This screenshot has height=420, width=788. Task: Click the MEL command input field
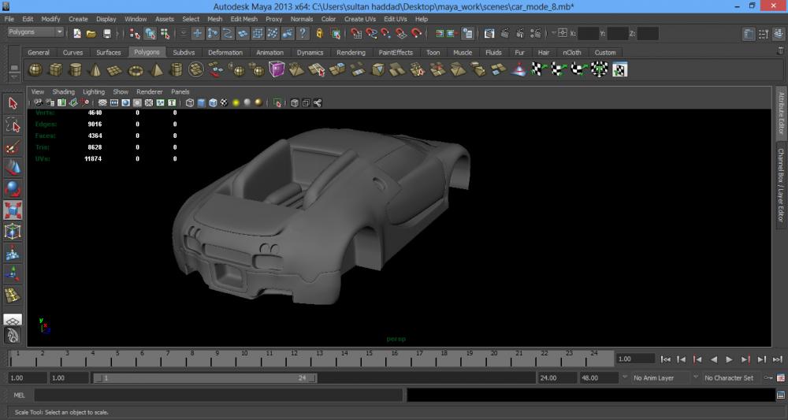217,395
